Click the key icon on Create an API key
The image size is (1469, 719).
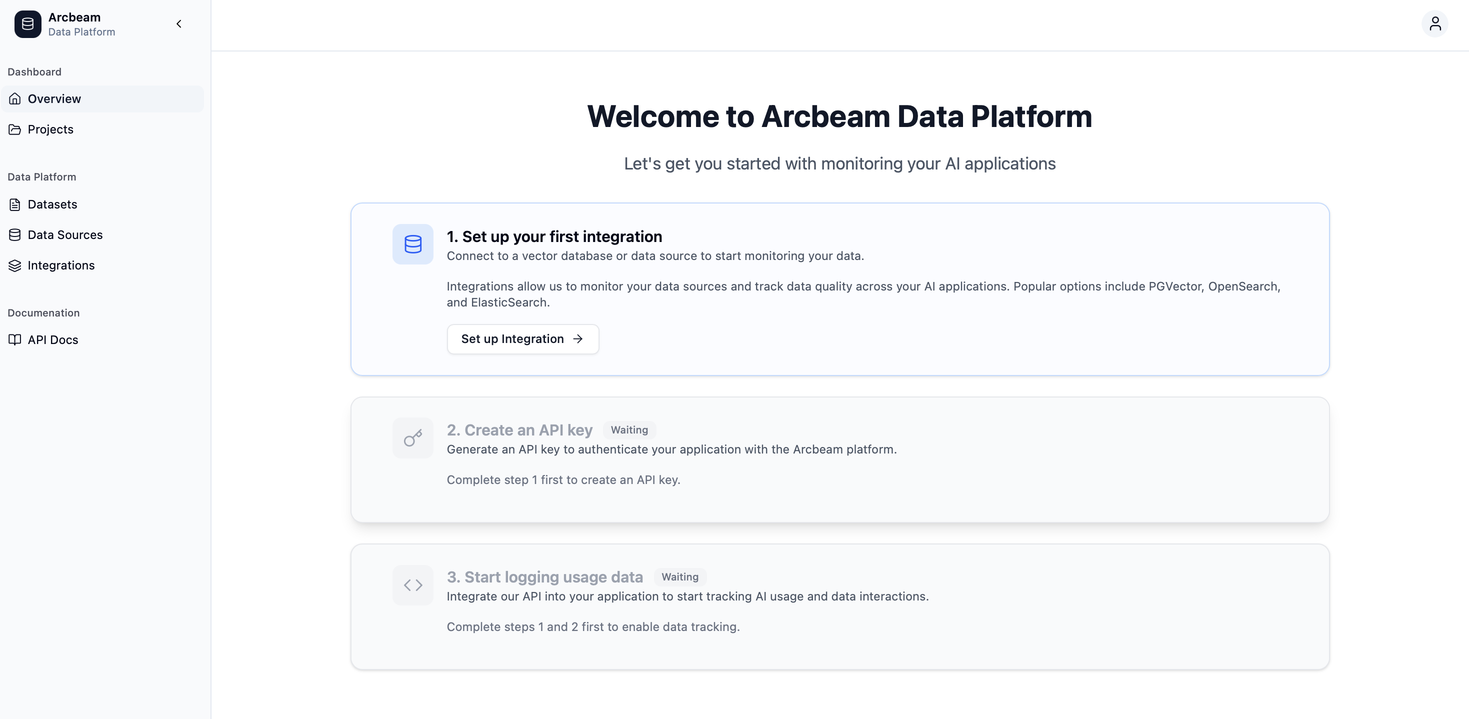(412, 437)
